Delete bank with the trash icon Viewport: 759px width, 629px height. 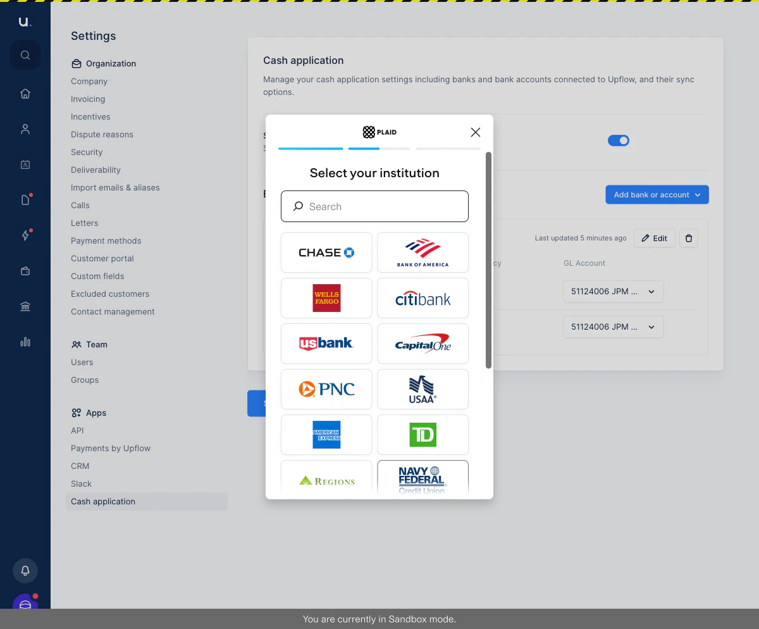[x=689, y=239]
